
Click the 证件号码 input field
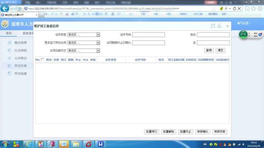(148, 35)
